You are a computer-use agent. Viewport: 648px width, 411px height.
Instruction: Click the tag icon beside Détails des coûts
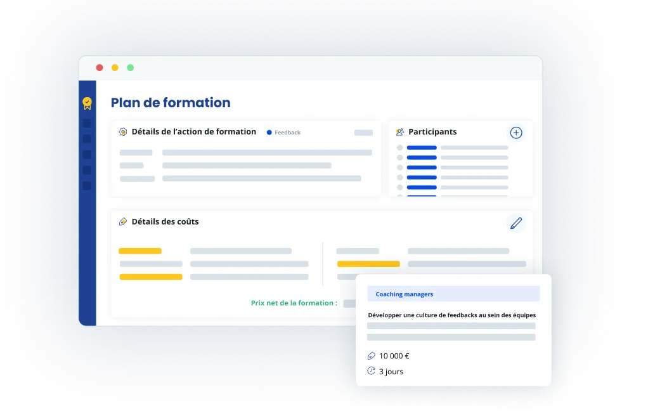(123, 221)
